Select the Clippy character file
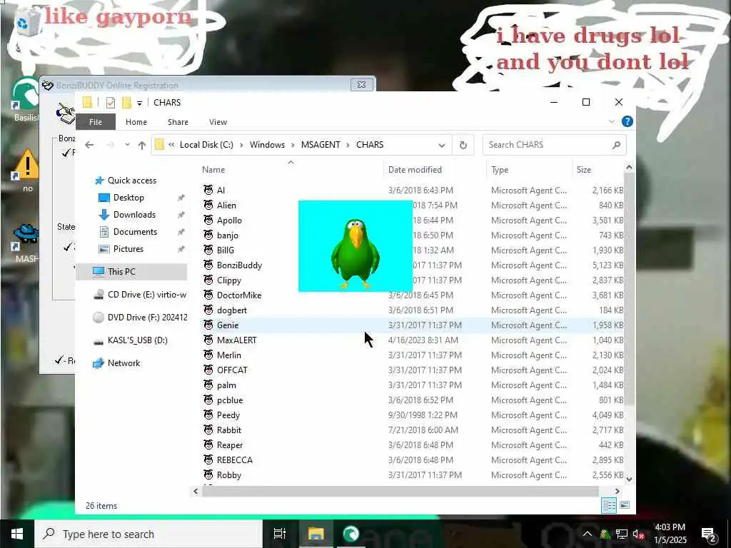Screen dimensions: 731x548 click(x=223, y=280)
